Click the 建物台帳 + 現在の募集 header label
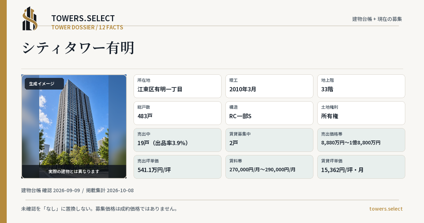This screenshot has height=223, width=424. [x=377, y=19]
